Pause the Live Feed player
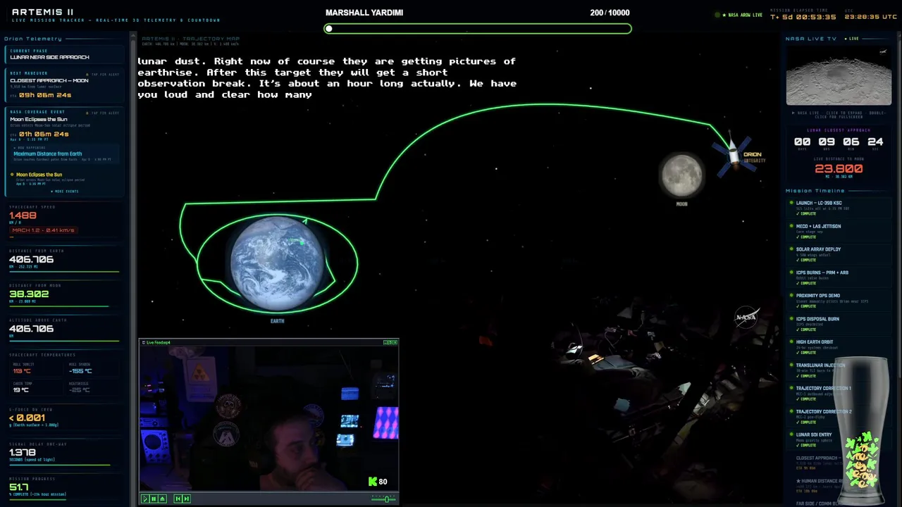The height and width of the screenshot is (507, 902). point(154,499)
